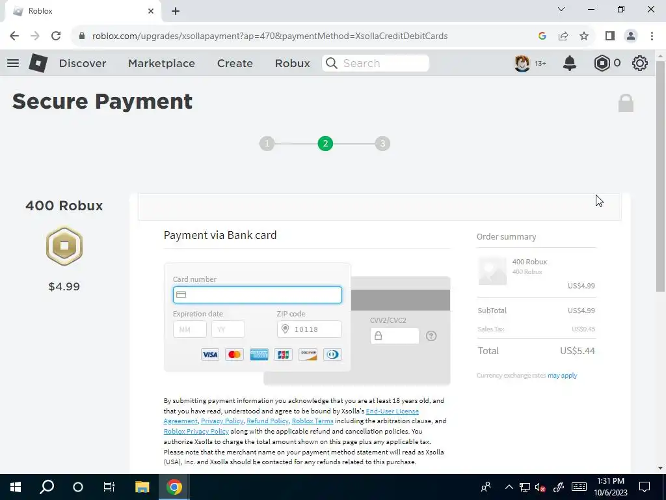Click the page vertical scrollbar
The image size is (666, 500).
point(660,176)
